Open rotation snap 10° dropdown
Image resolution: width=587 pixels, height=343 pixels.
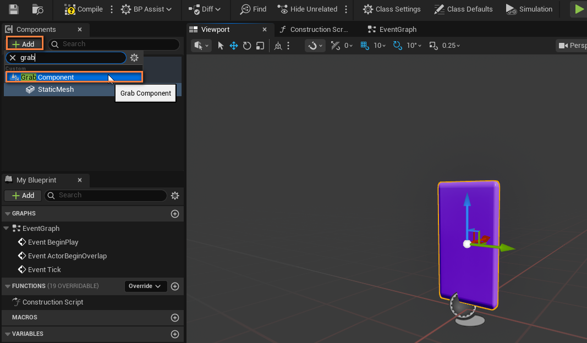(414, 45)
